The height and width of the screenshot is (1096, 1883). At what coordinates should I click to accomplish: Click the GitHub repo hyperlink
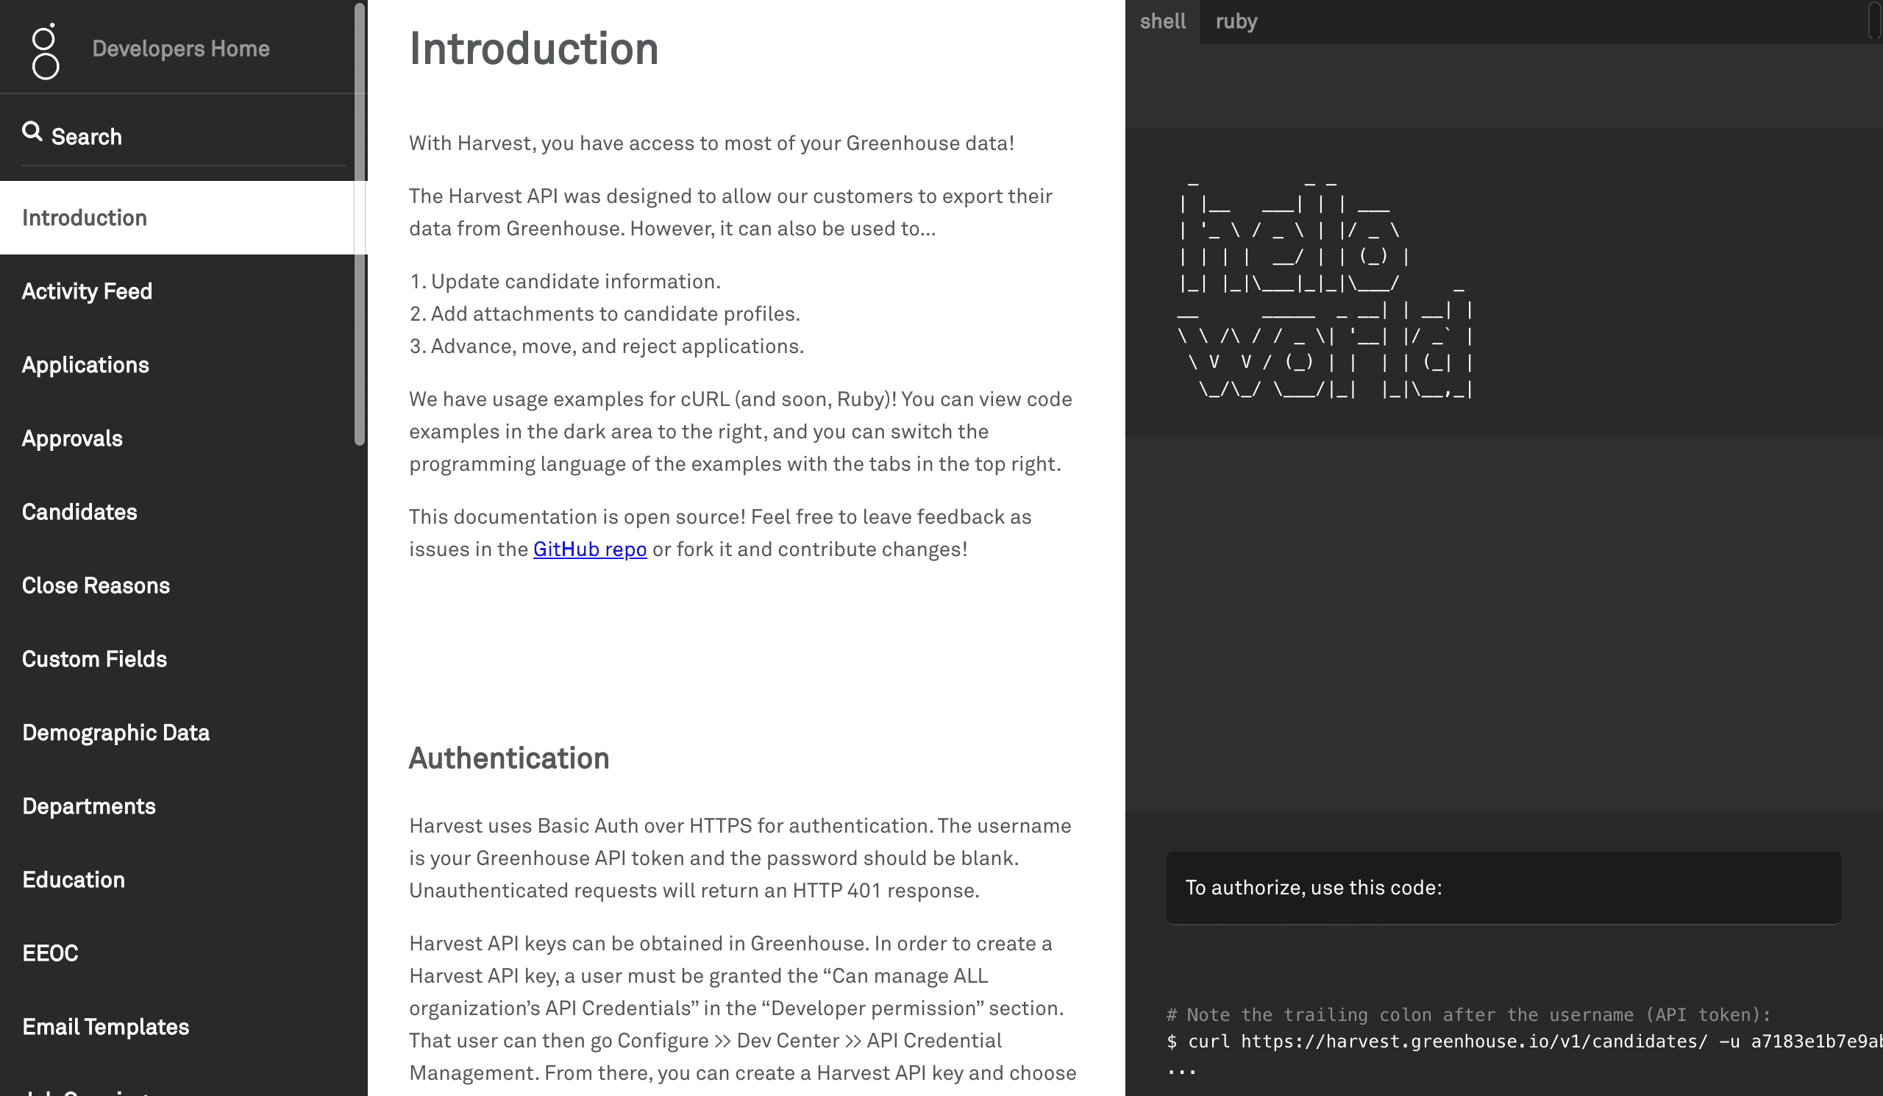click(589, 549)
